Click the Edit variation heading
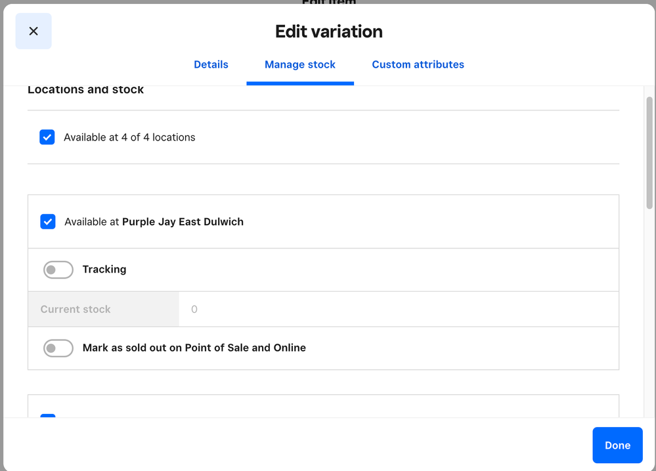Viewport: 656px width, 471px height. [x=328, y=32]
